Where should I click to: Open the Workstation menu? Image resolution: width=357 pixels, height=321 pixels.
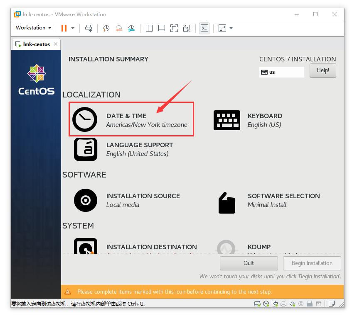click(x=33, y=28)
